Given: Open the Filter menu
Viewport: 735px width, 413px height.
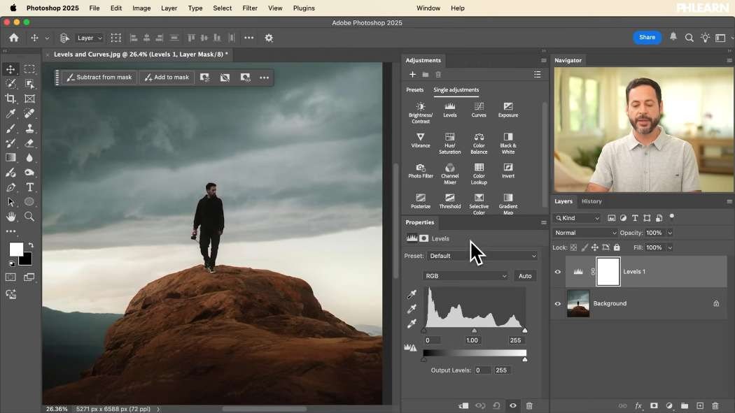Looking at the screenshot, I should [250, 8].
